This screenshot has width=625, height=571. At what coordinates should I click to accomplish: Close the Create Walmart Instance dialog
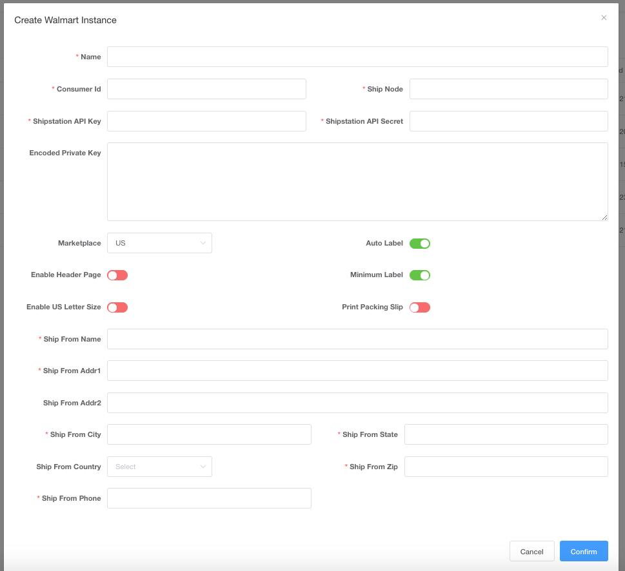point(604,18)
